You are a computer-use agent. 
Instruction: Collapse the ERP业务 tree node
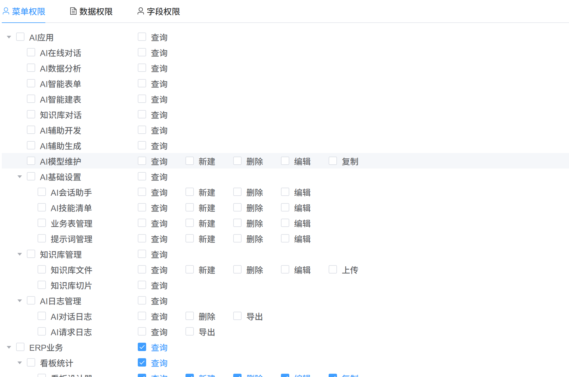9,347
